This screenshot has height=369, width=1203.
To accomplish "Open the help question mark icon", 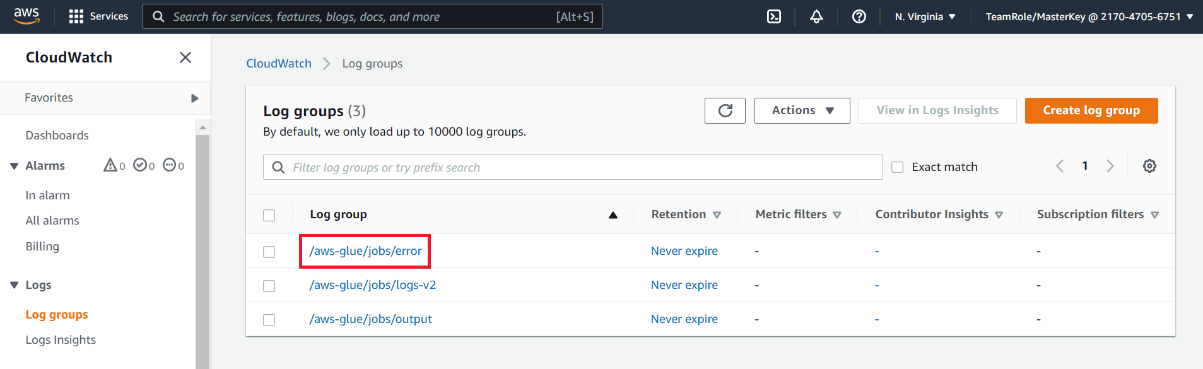I will coord(859,16).
